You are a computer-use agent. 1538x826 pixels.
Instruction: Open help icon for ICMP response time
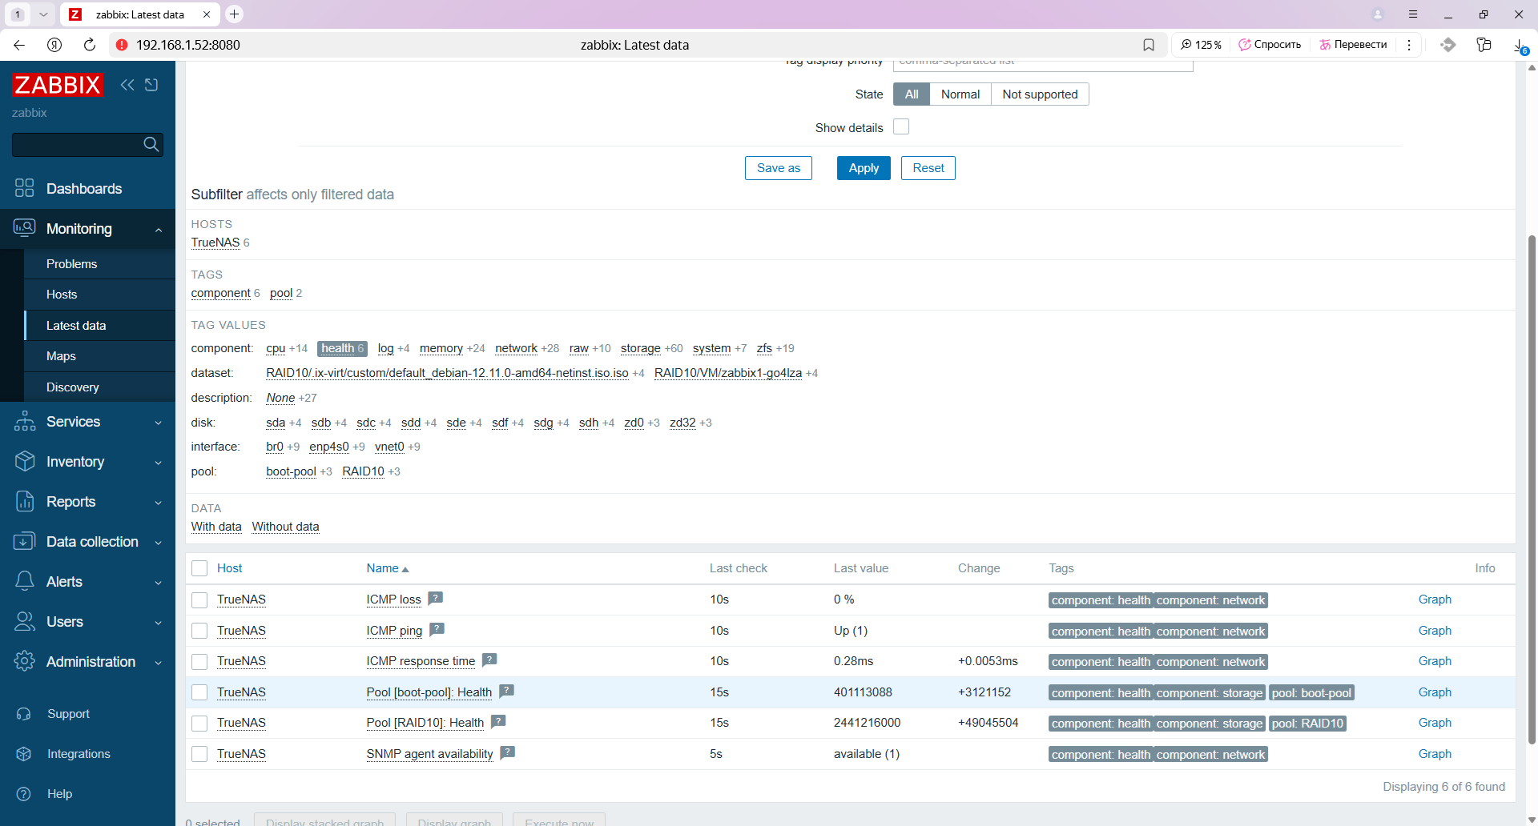click(x=489, y=660)
